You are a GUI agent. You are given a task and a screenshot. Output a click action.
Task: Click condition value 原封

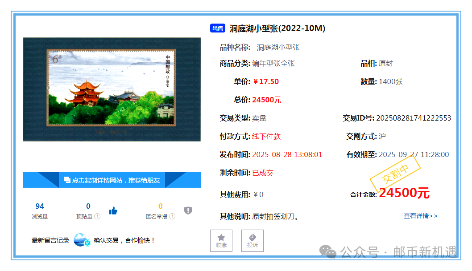click(x=385, y=64)
